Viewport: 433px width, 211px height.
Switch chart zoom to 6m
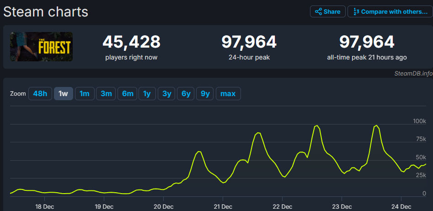point(128,94)
